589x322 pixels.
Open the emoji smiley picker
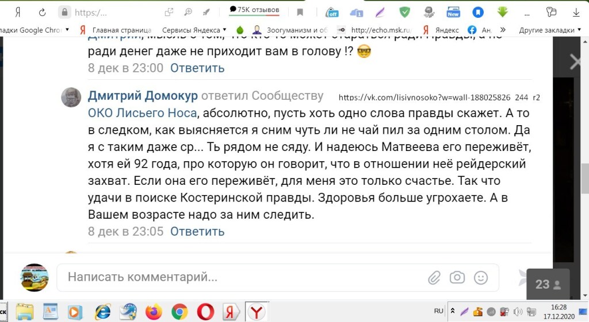pos(480,278)
